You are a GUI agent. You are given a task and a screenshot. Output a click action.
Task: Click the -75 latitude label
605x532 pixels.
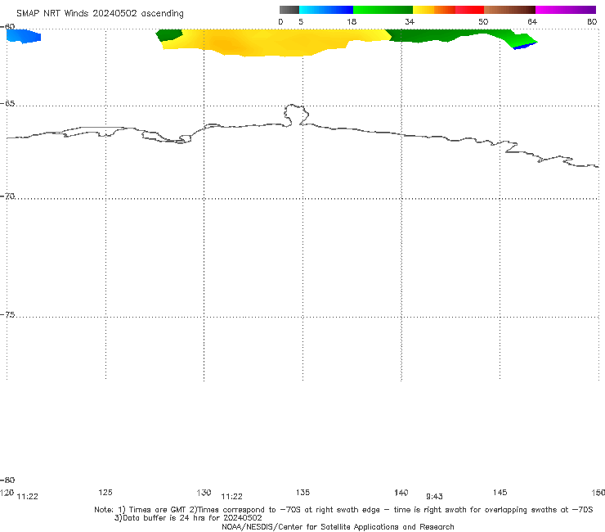click(x=7, y=315)
